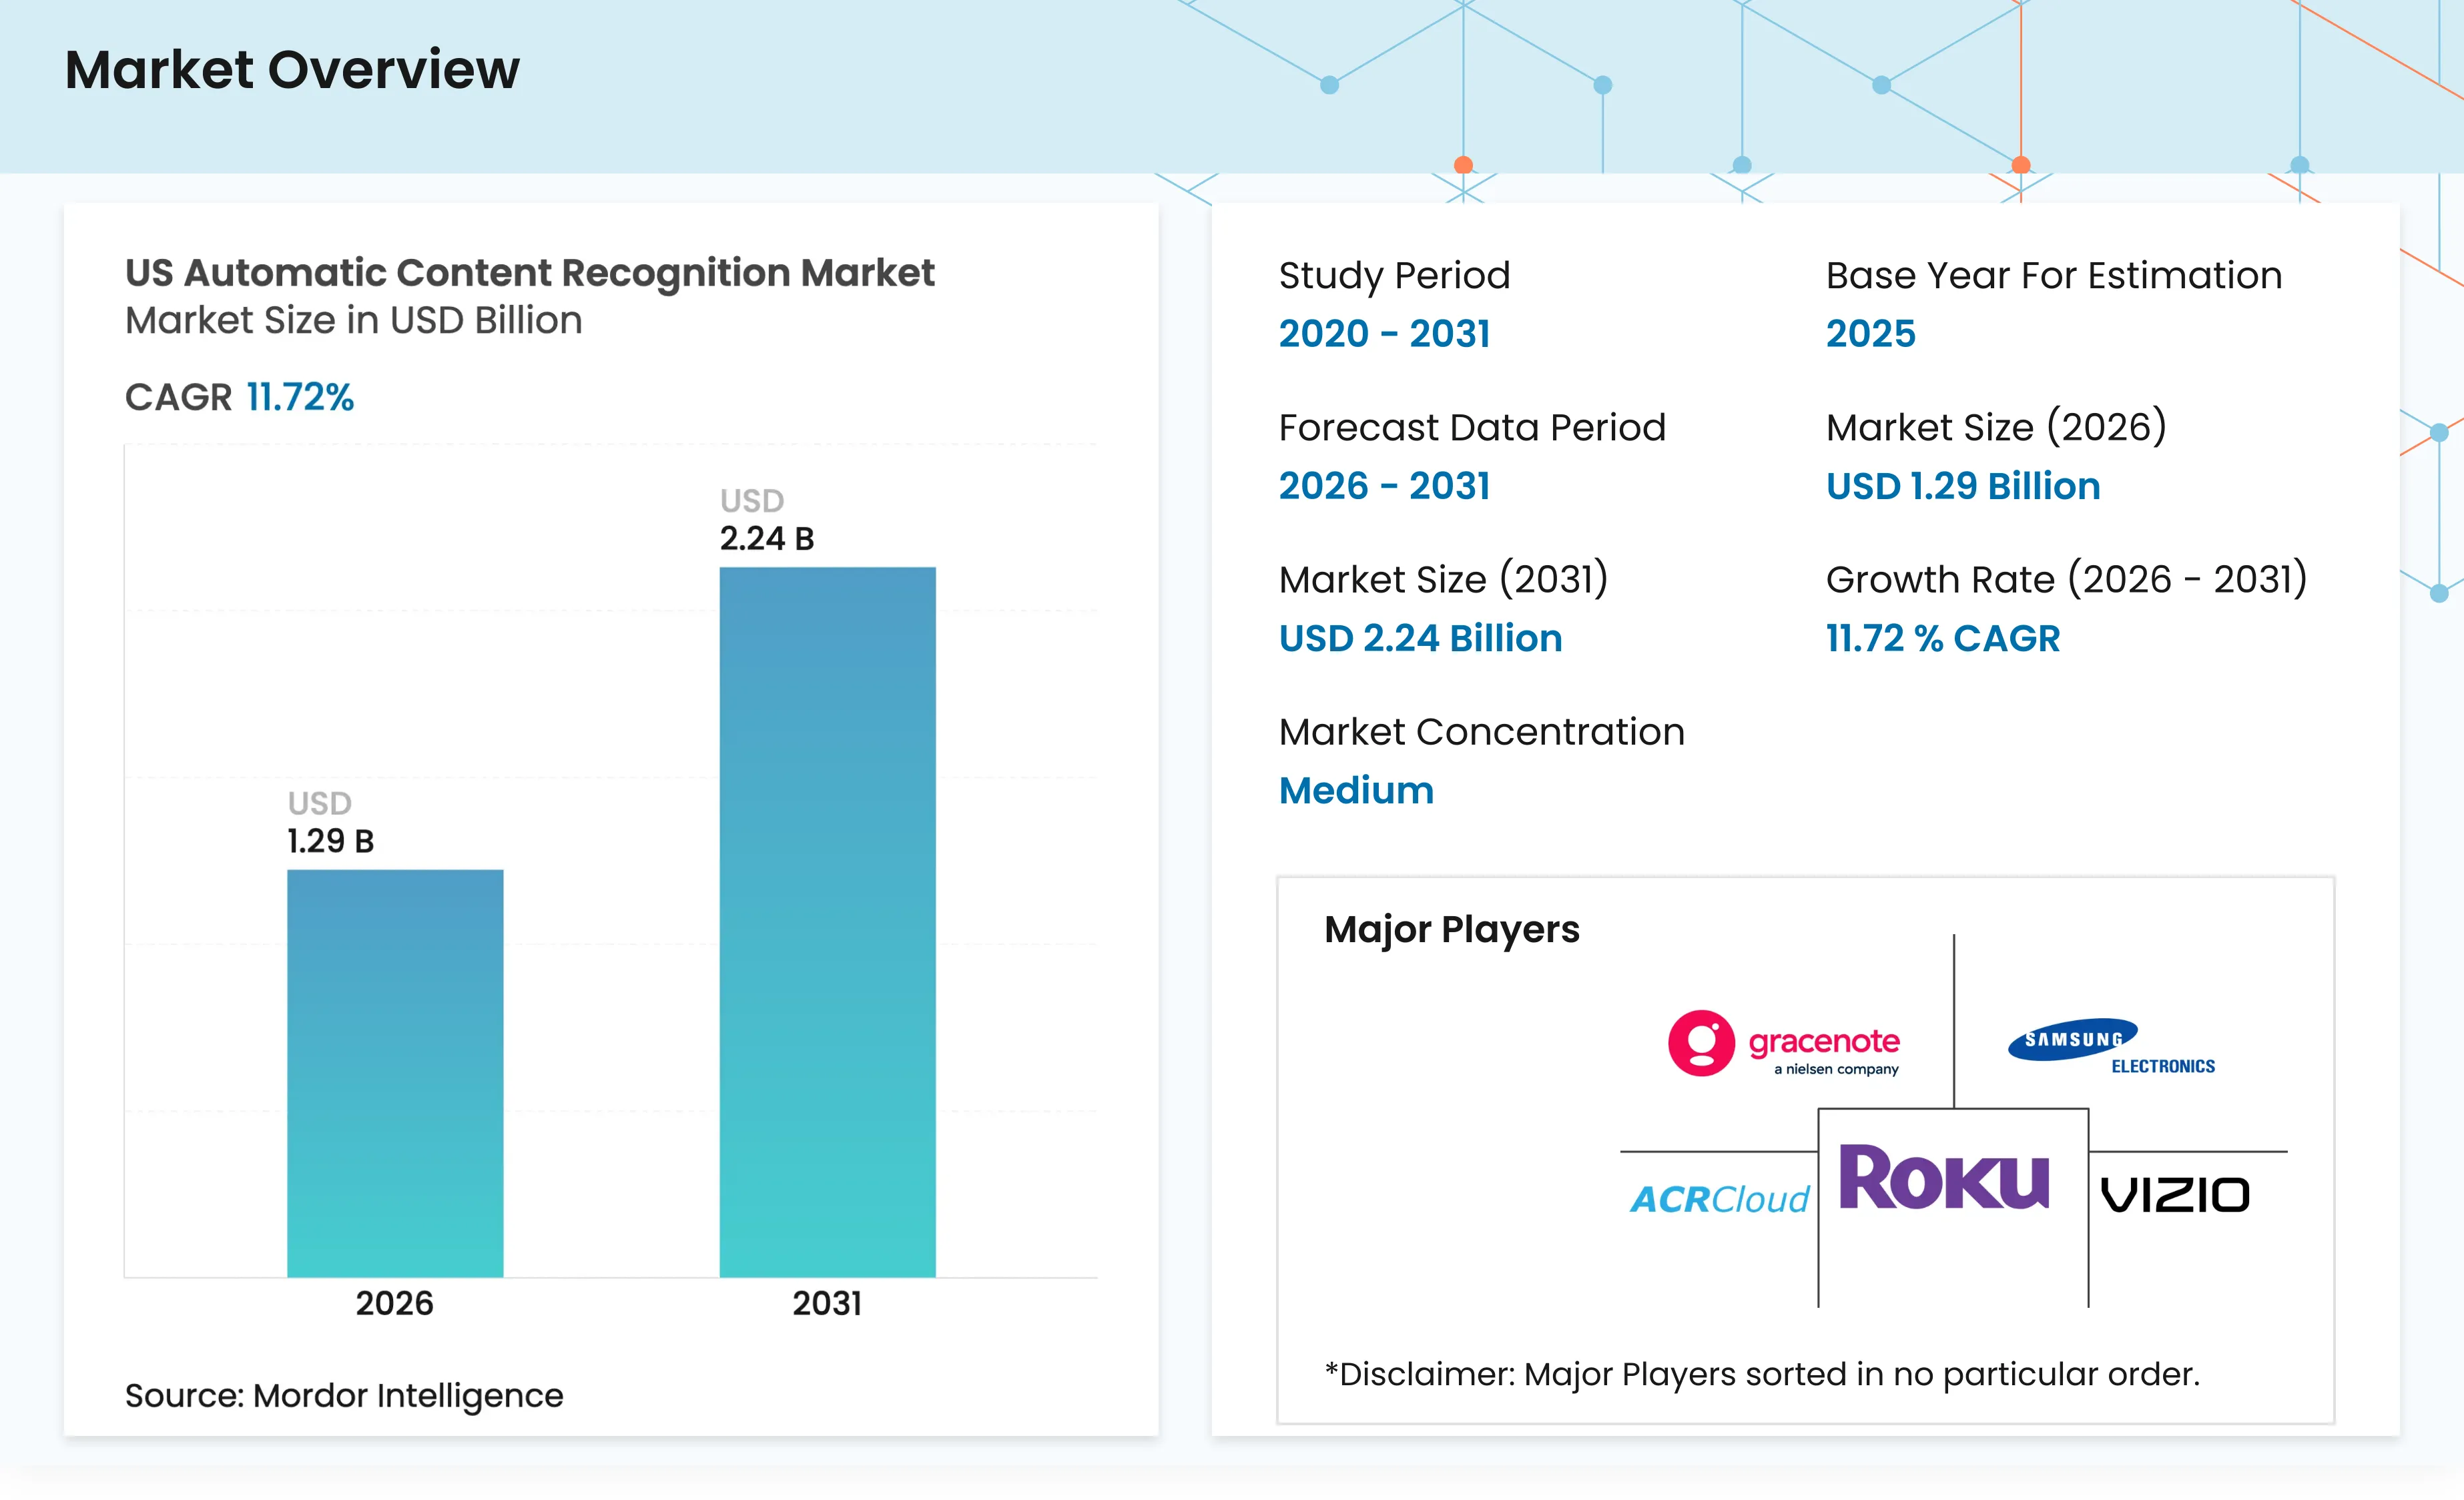
Task: Click Source: Mordor Intelligence text
Action: (x=344, y=1395)
